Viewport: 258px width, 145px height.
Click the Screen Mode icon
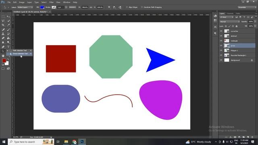point(8,68)
